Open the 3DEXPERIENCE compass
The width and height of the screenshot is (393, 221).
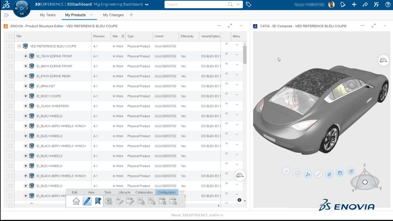[22, 8]
